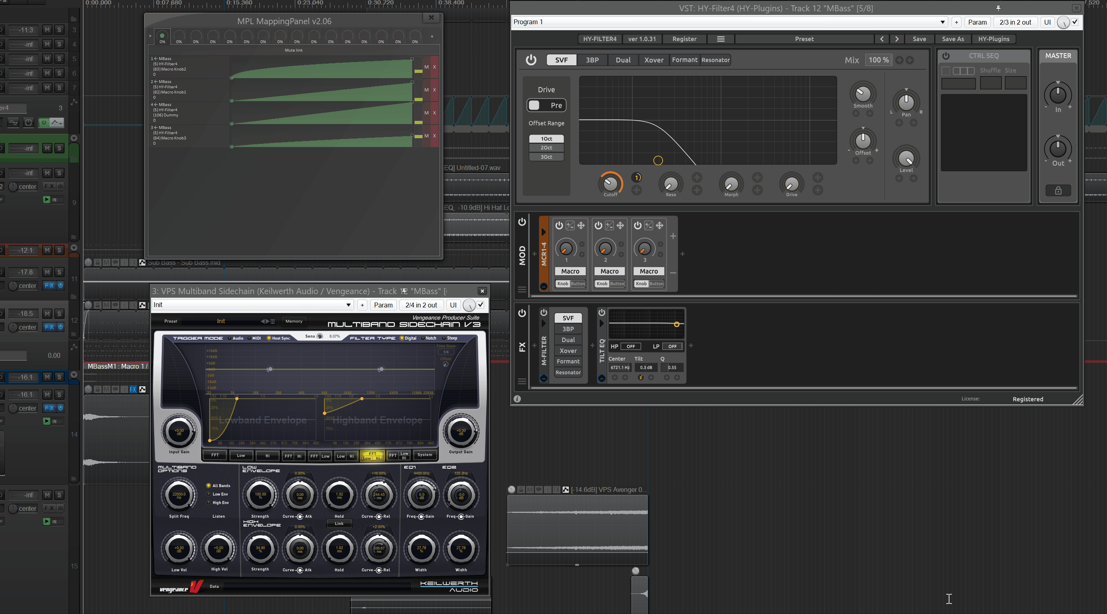The height and width of the screenshot is (614, 1107).
Task: Toggle the main filter power icon beside SVF tab
Action: pos(531,60)
